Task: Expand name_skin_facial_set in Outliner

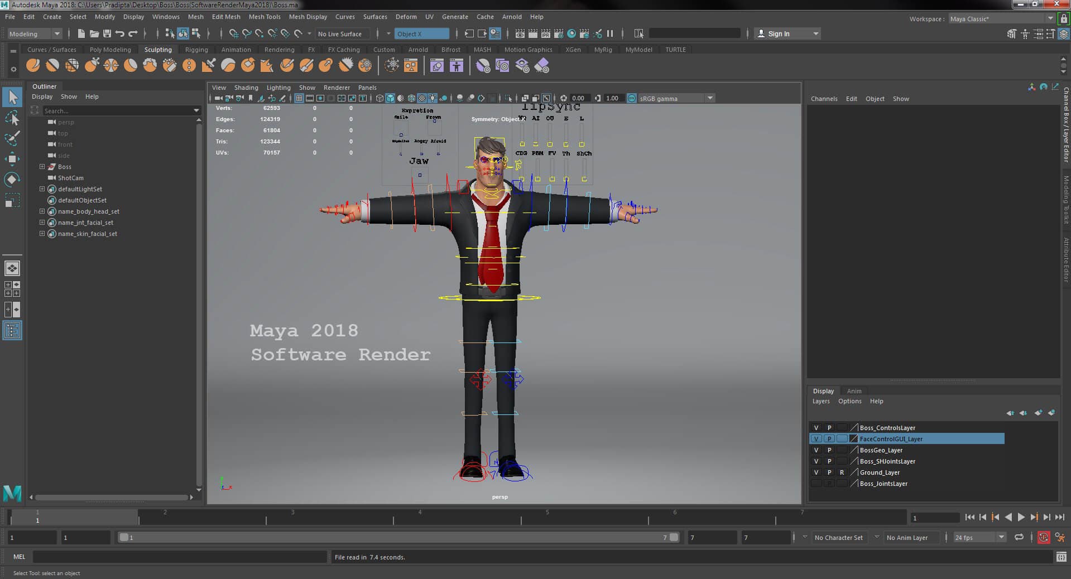Action: point(42,233)
